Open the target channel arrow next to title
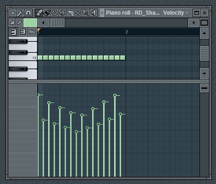 (x=102, y=13)
